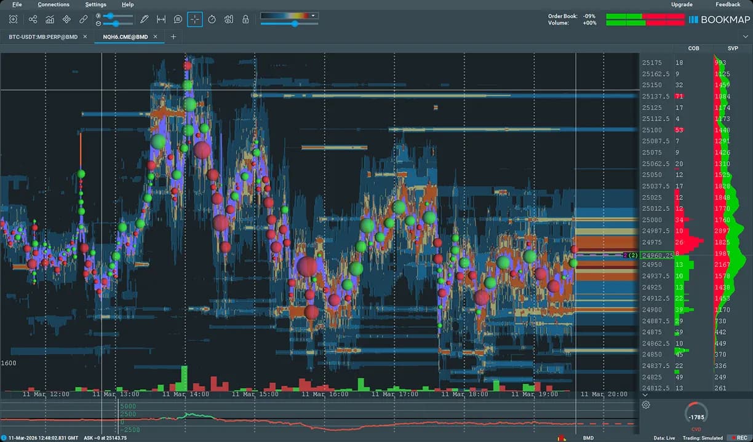Image resolution: width=753 pixels, height=442 pixels.
Task: Open the connections nodes icon in the toolbar
Action: point(33,19)
